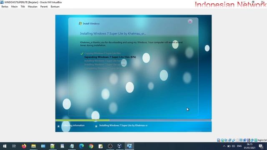267x150 pixels.
Task: Click the battery tray icon
Action: (229, 146)
